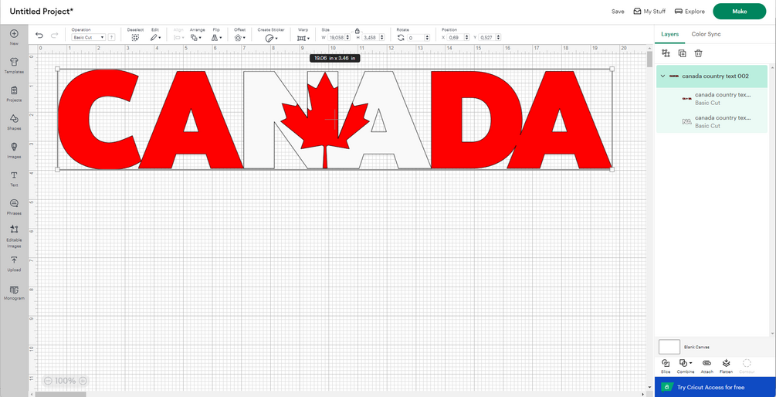Screen dimensions: 776x397
Task: Click the Attach tool
Action: (707, 366)
